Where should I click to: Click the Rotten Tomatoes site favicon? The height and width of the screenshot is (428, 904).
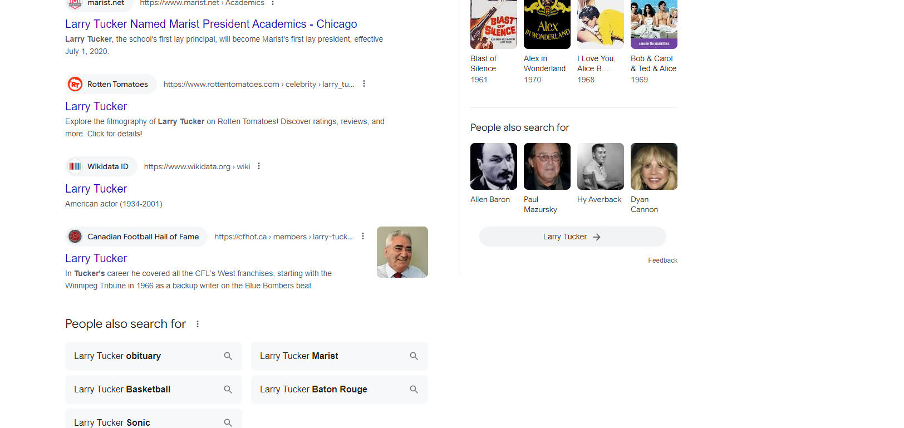coord(75,84)
